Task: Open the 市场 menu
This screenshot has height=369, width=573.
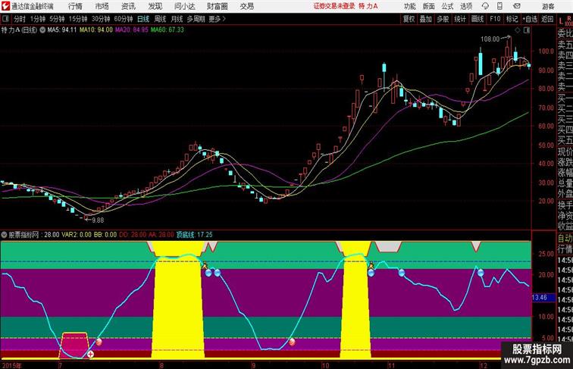Action: pos(102,6)
